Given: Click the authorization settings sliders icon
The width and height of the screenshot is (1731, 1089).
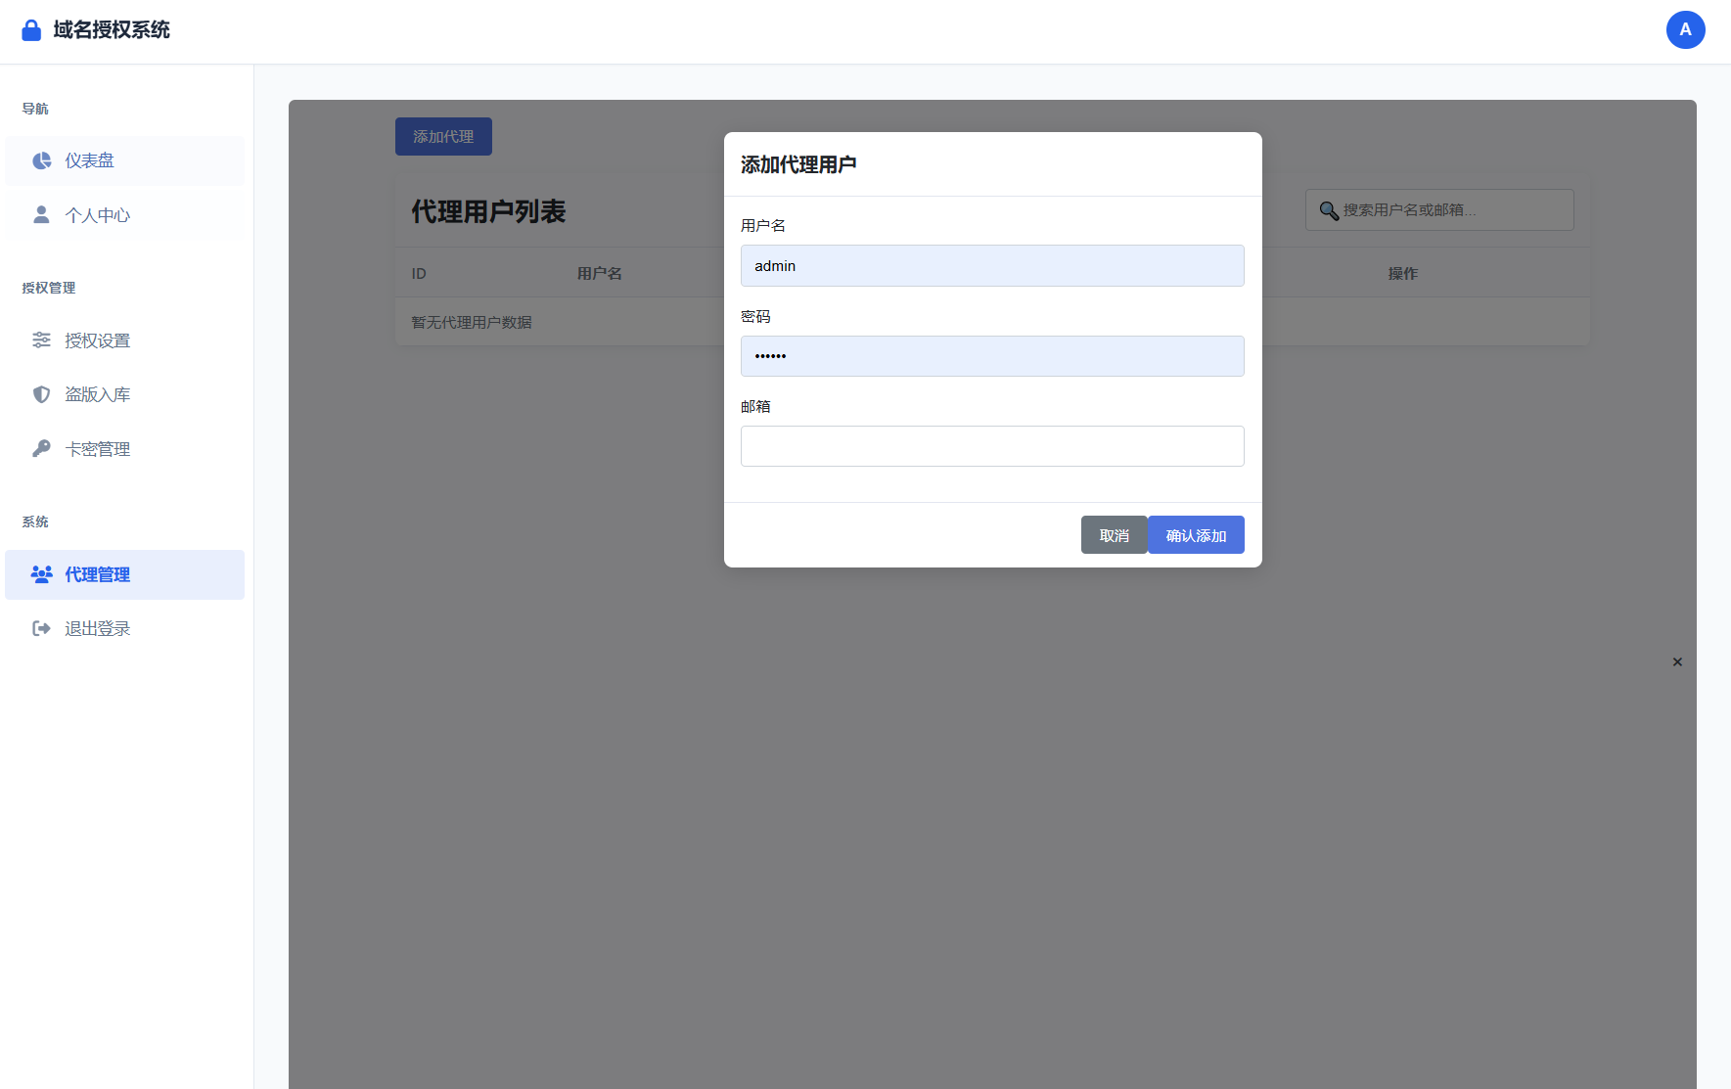Looking at the screenshot, I should coord(41,340).
